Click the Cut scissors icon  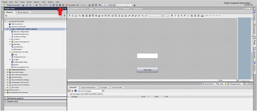click(27, 5)
